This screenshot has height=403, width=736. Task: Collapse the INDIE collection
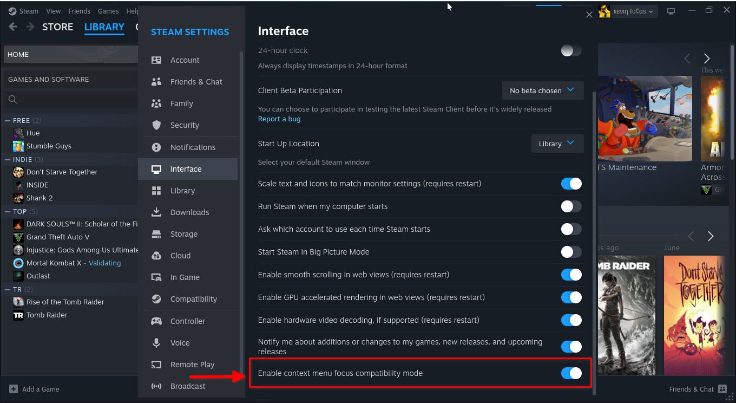click(8, 159)
